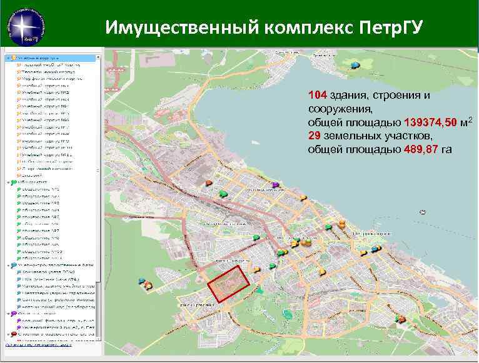Select Общежитие №10 in the tree
This screenshot has width=479, height=363.
click(40, 252)
